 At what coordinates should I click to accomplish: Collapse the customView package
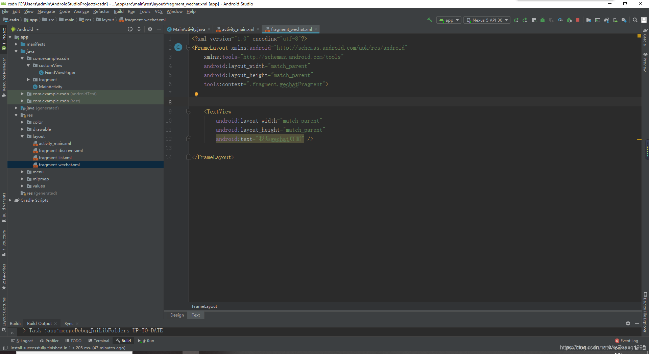pos(28,66)
